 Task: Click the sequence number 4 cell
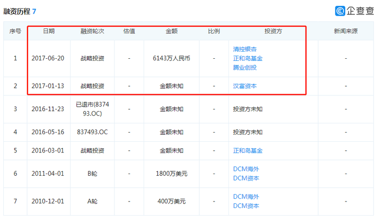click(x=15, y=132)
